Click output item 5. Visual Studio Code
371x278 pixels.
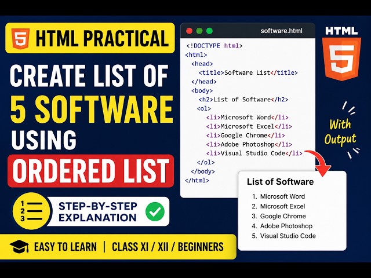click(283, 236)
